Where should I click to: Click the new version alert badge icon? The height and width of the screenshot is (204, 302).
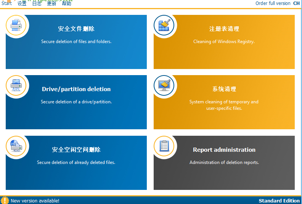tap(5, 200)
